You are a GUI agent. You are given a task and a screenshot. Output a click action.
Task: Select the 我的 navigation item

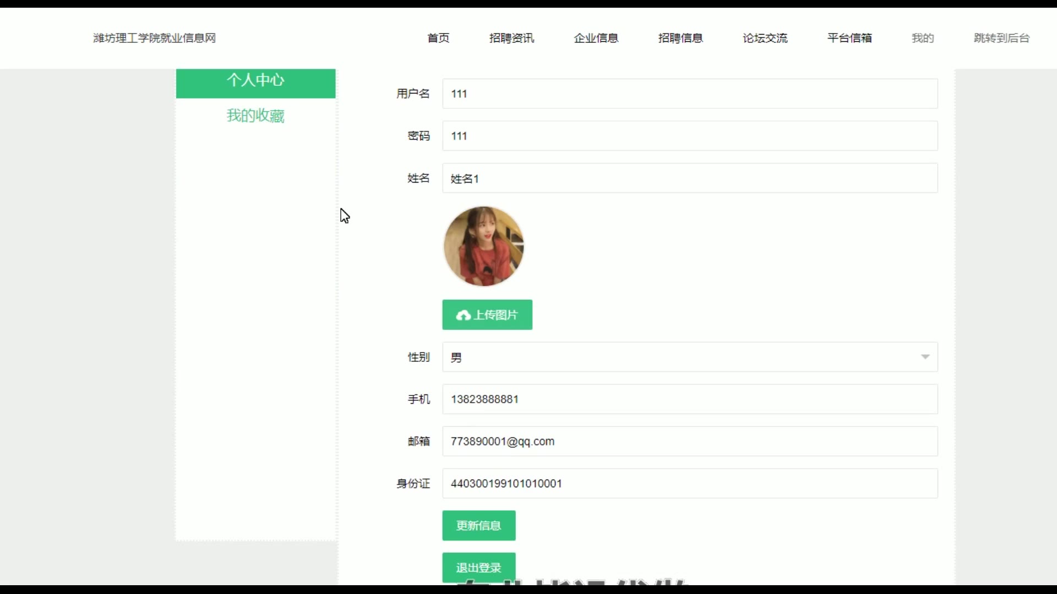(923, 38)
